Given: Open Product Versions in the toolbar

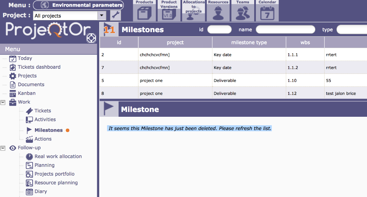Looking at the screenshot, I should pyautogui.click(x=169, y=11).
